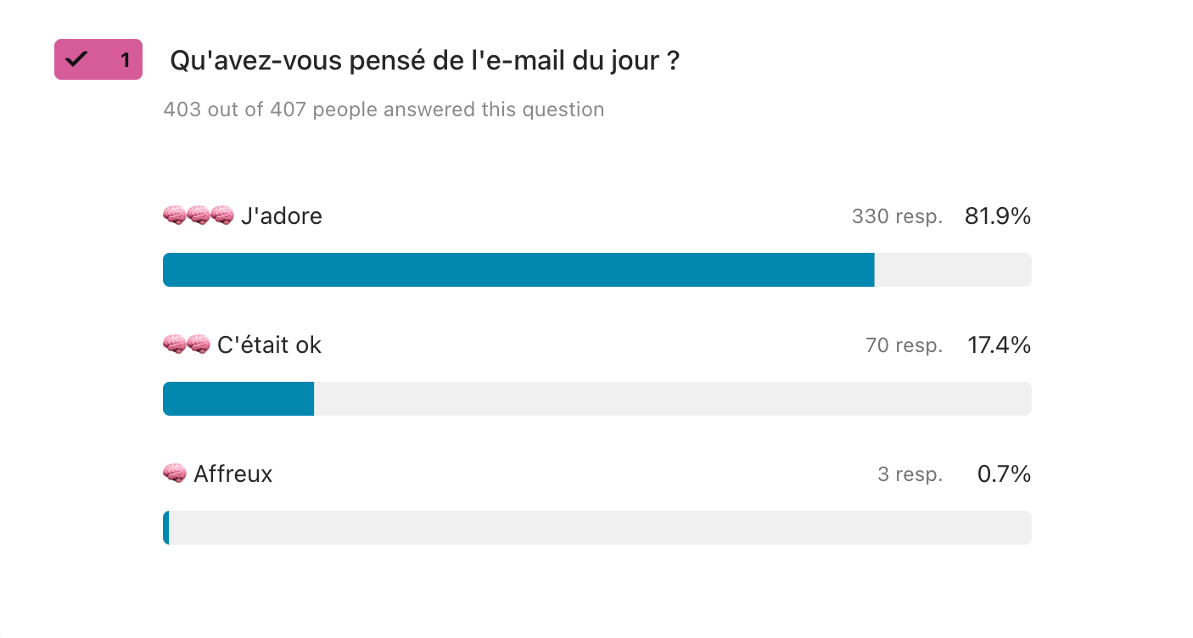Click the blue C'était ok progress bar
Image resolution: width=1193 pixels, height=638 pixels.
238,399
